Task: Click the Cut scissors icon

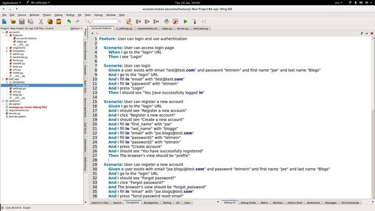Action: [x=41, y=22]
